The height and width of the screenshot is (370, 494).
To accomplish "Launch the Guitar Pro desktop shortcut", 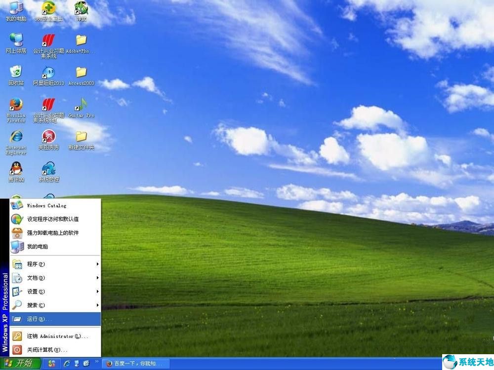I will [81, 108].
